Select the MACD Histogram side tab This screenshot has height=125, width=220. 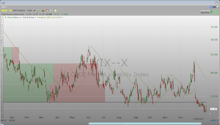pyautogui.click(x=2, y=78)
